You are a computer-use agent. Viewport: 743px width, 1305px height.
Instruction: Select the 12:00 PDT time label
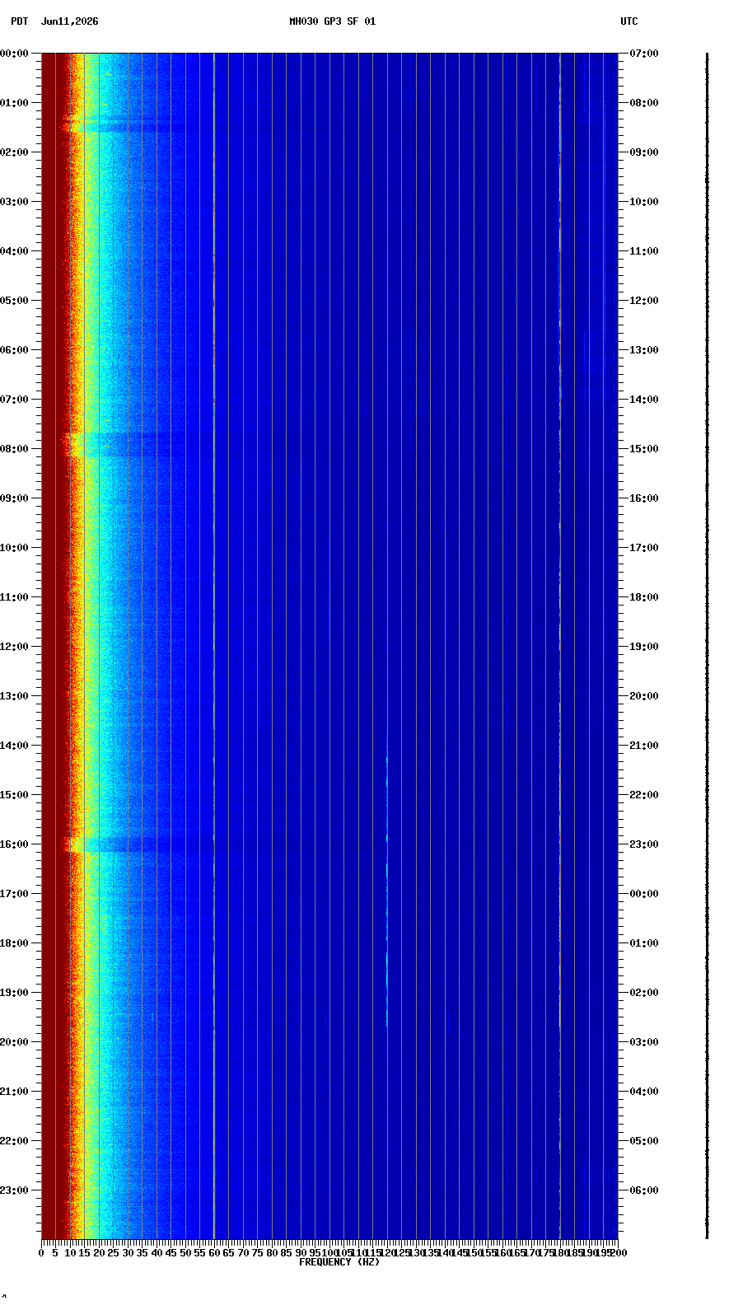(x=14, y=647)
